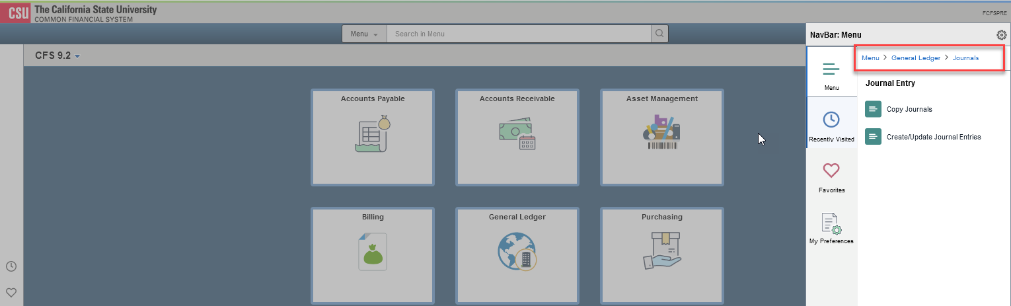Open the Accounts Payable tile
This screenshot has height=306, width=1011.
tap(373, 137)
